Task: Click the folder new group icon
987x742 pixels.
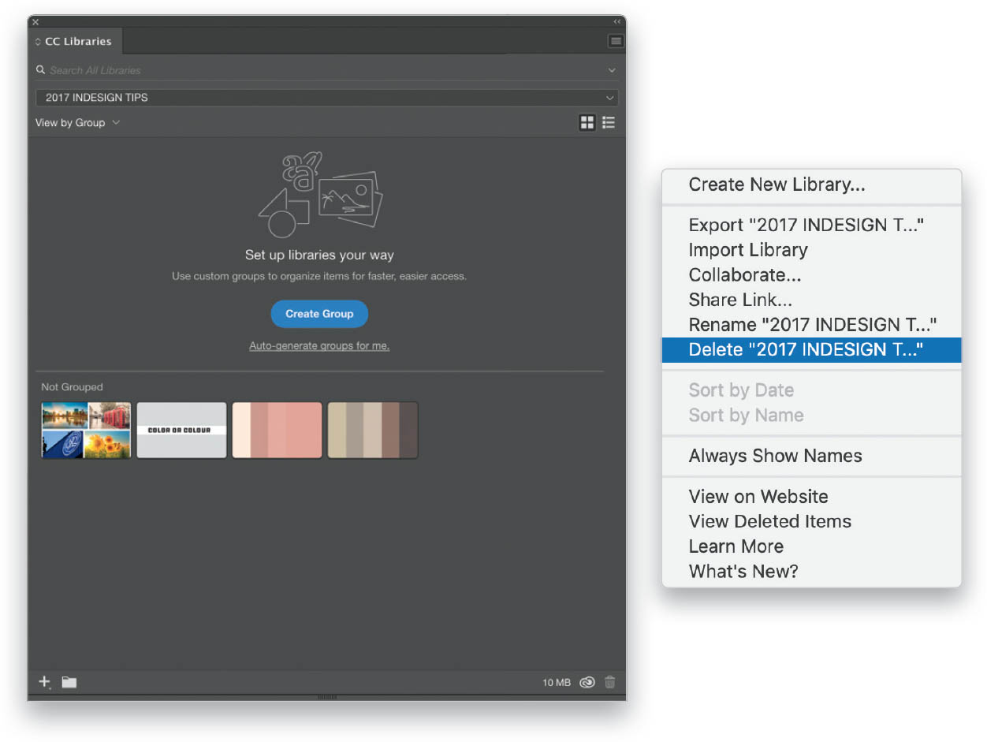Action: [x=69, y=682]
